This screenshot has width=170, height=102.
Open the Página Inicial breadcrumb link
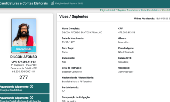pyautogui.click(x=107, y=10)
